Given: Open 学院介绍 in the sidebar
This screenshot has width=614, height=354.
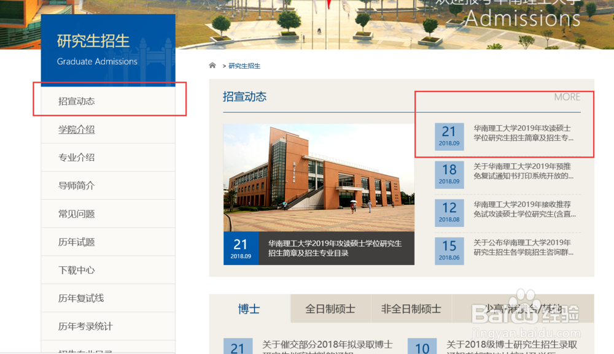Looking at the screenshot, I should tap(108, 129).
